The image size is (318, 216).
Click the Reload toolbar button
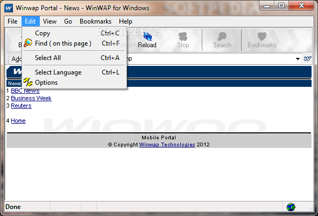pyautogui.click(x=147, y=40)
